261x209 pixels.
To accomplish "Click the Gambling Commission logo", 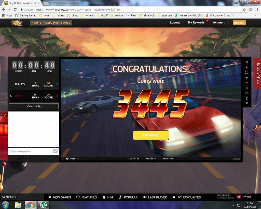I will (x=226, y=197).
